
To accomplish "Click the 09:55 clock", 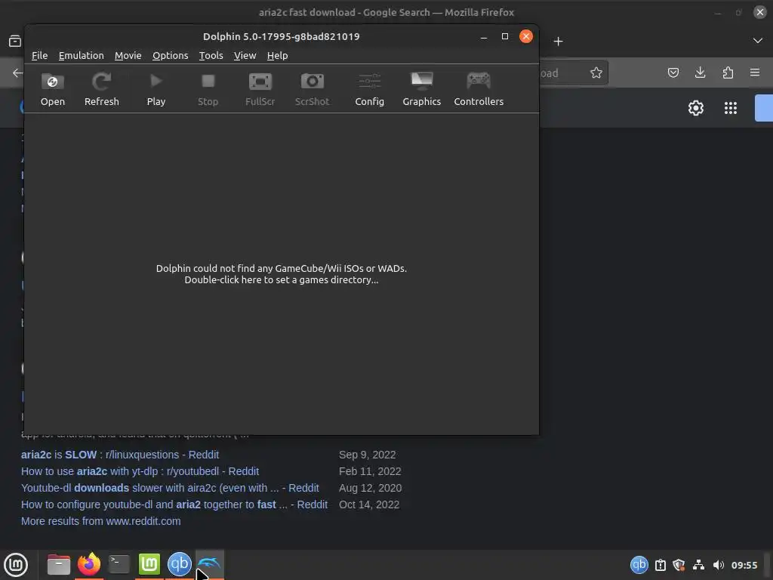I will tap(744, 565).
